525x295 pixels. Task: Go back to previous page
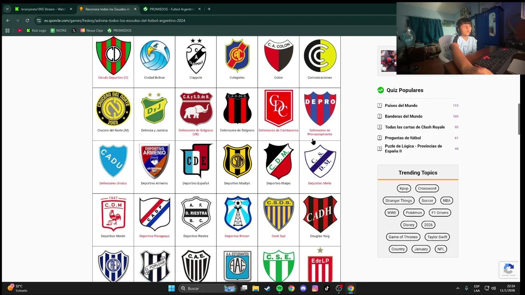click(8, 20)
